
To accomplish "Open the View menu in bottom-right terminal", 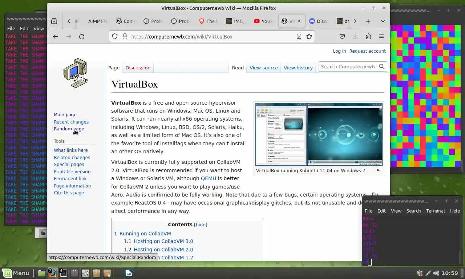I will pos(396,211).
